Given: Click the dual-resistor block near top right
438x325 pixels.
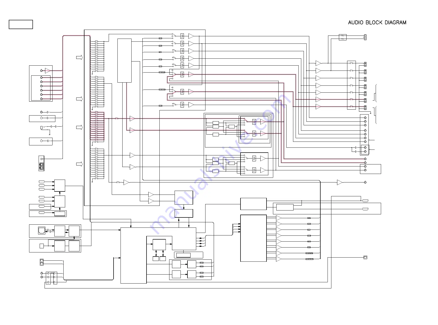Looking at the screenshot, I should [x=342, y=37].
